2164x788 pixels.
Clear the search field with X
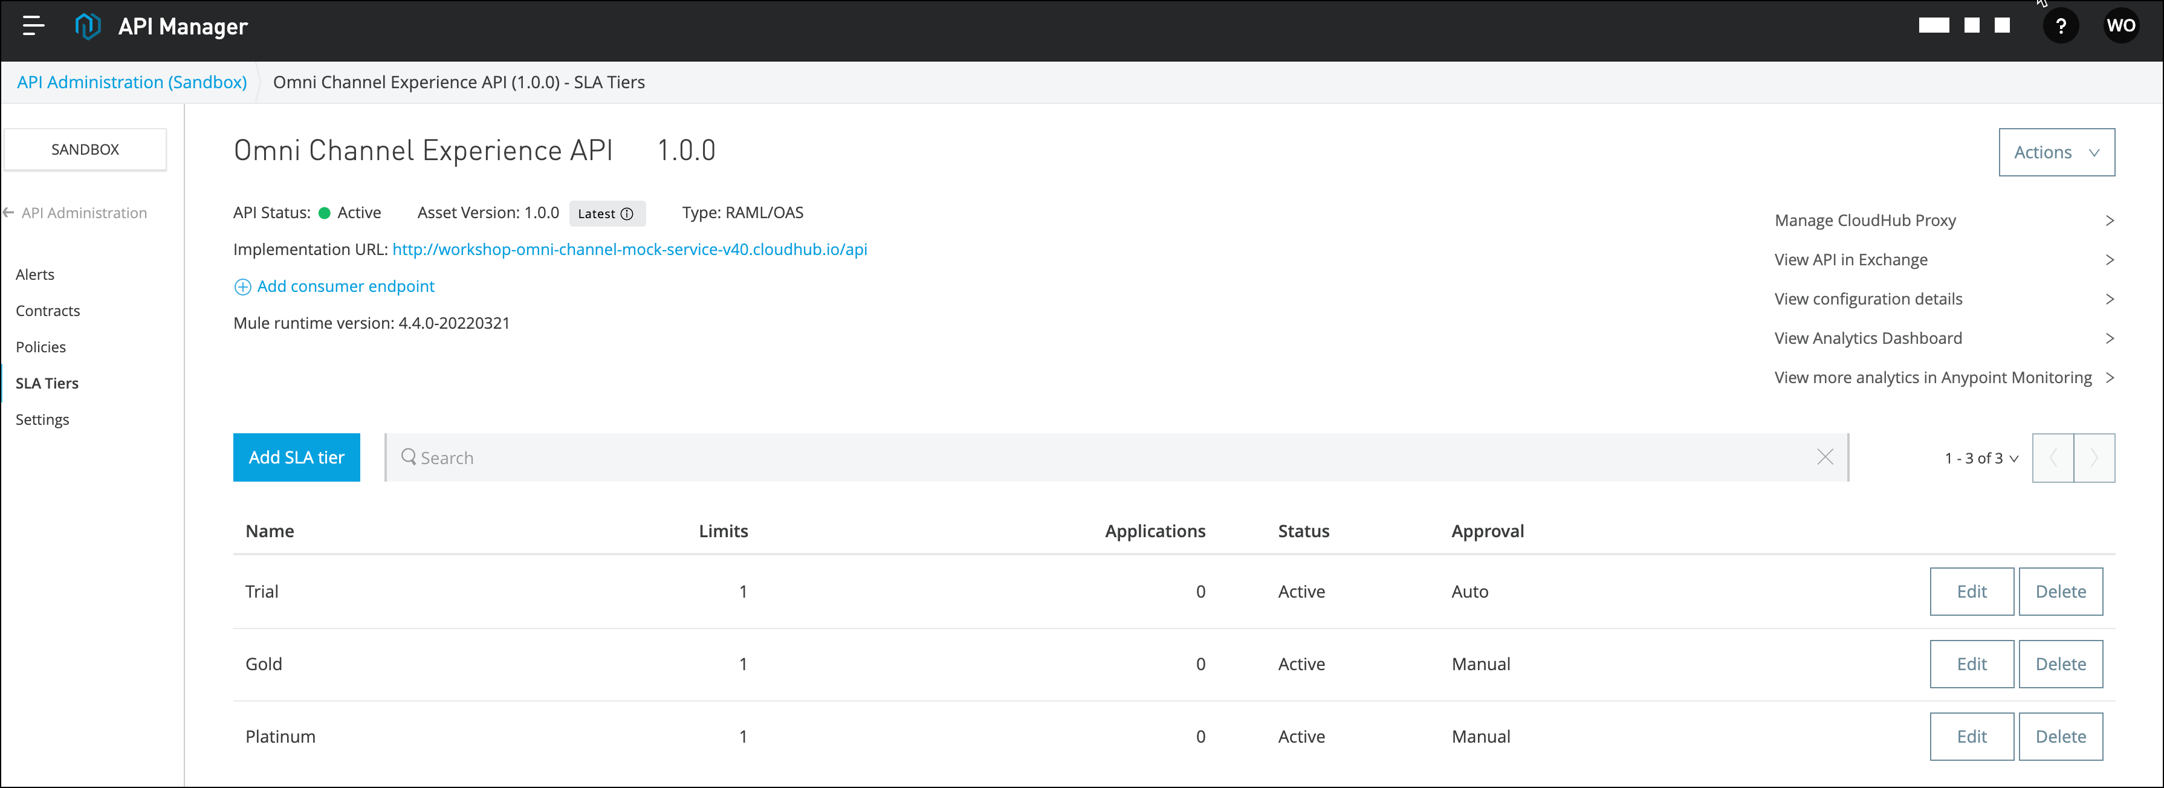pyautogui.click(x=1825, y=457)
